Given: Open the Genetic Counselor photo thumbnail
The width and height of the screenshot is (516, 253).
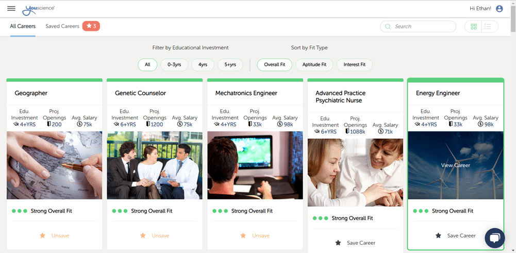Looking at the screenshot, I should coord(155,165).
